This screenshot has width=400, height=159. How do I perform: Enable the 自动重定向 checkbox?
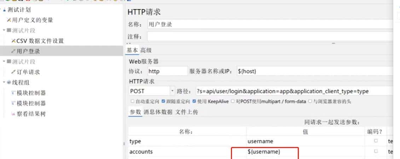132,102
